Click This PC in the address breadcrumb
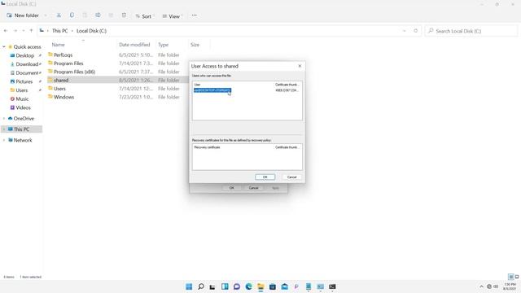521x293 pixels. 59,31
